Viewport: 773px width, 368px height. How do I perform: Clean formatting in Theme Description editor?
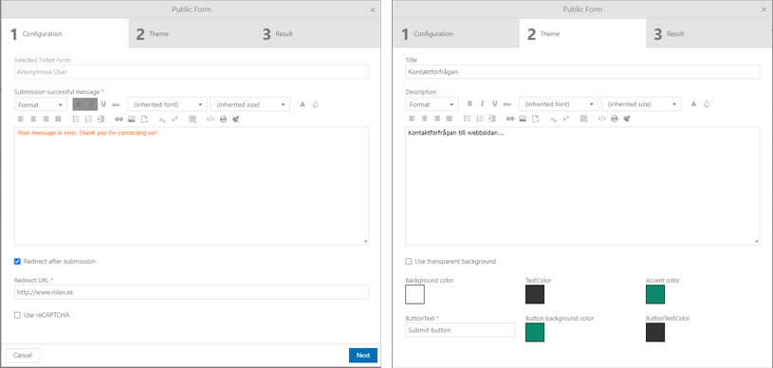coord(627,119)
